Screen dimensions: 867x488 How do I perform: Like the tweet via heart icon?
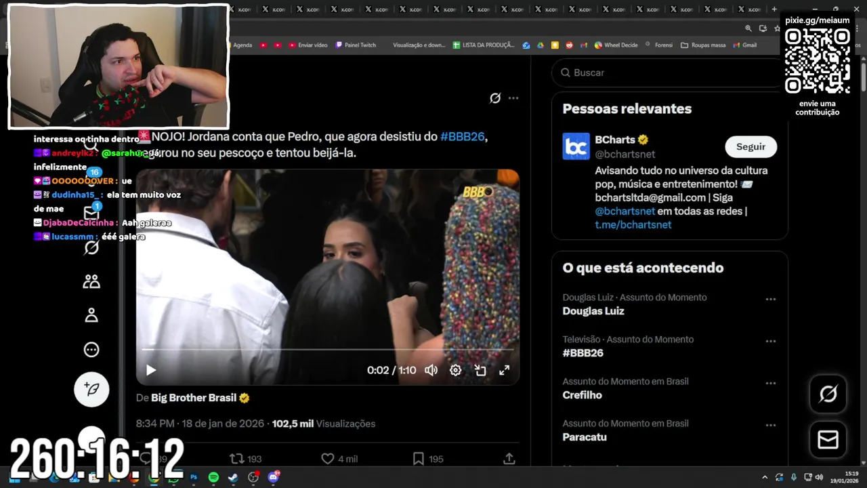(x=328, y=459)
